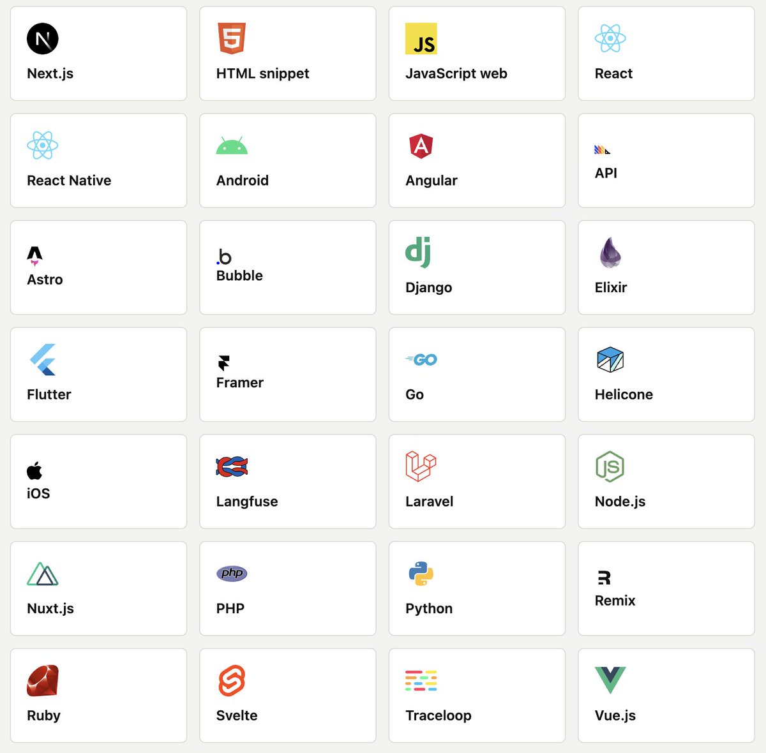Select the JavaScript web label
The image size is (766, 753).
click(456, 74)
